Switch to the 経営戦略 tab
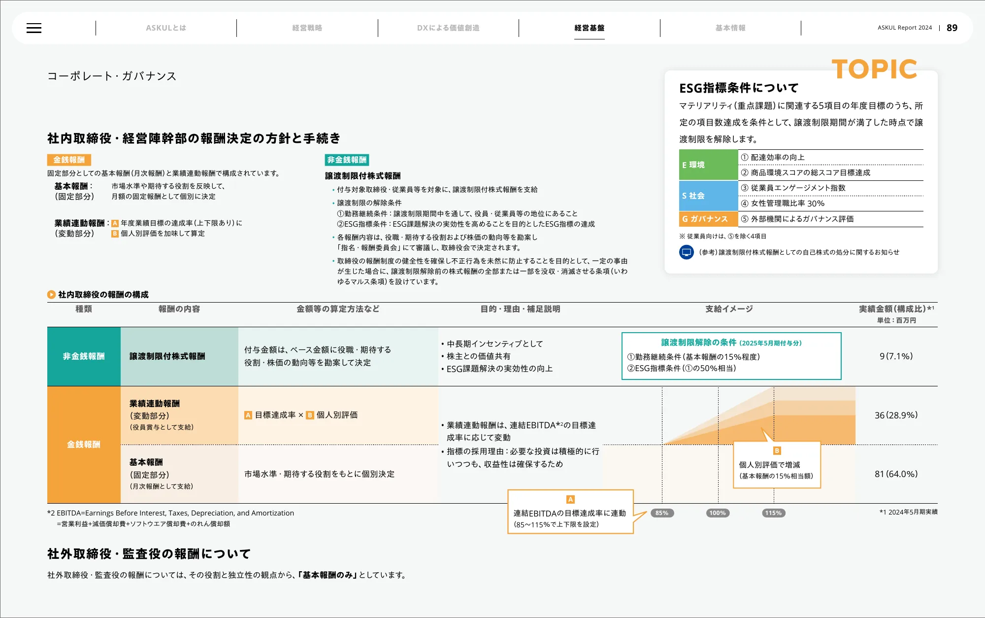Viewport: 985px width, 618px height. tap(307, 28)
